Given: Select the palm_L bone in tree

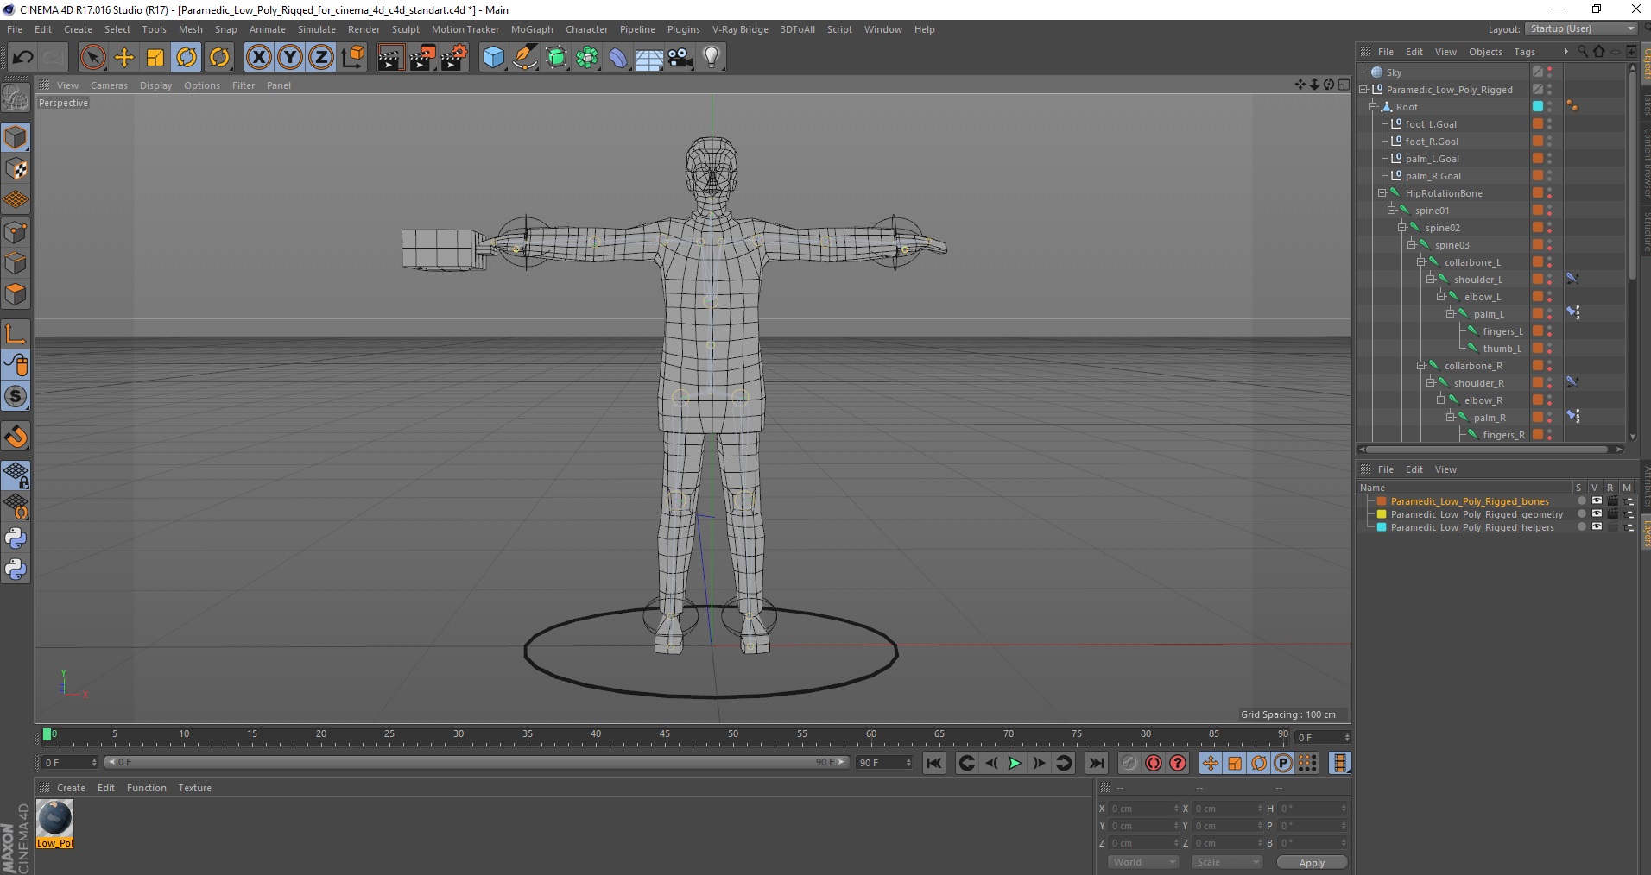Looking at the screenshot, I should (1489, 314).
